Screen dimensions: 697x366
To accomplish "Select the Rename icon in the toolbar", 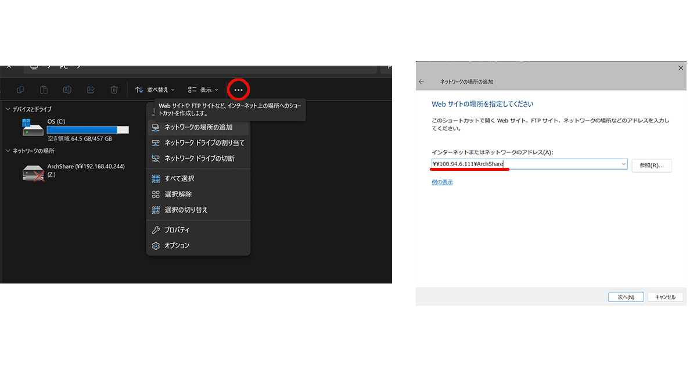I will tap(67, 89).
